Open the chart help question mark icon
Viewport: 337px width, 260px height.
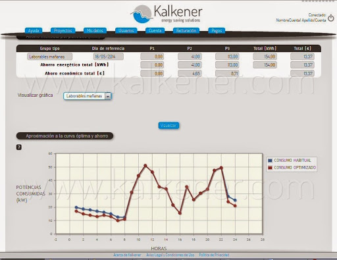point(19,147)
